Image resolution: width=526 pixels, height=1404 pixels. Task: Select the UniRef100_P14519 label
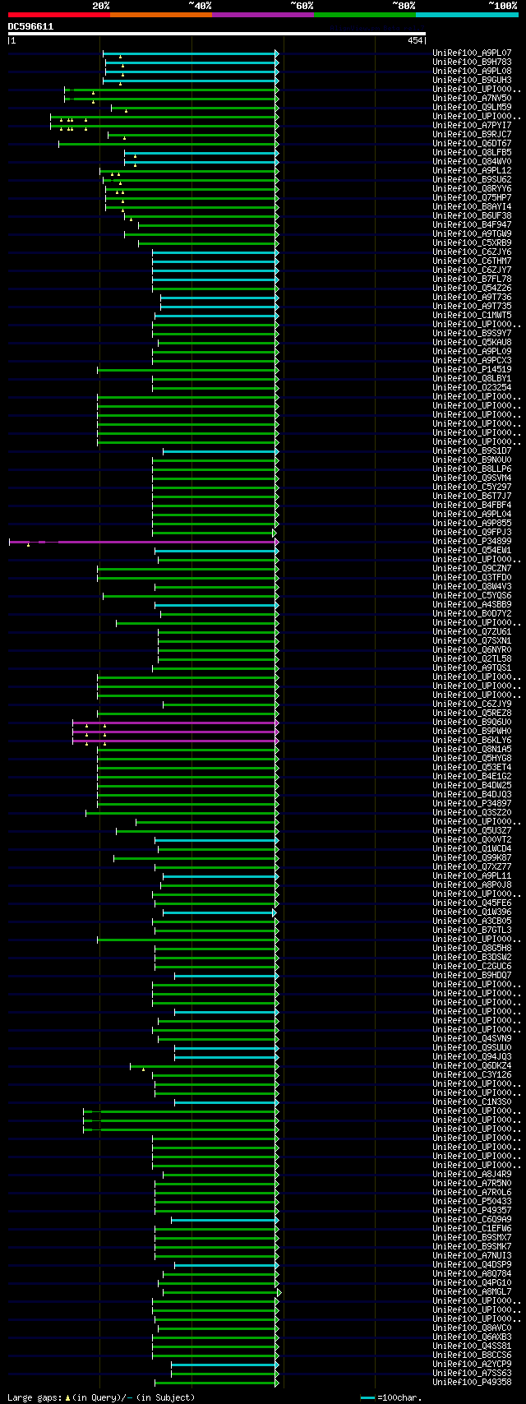[472, 370]
